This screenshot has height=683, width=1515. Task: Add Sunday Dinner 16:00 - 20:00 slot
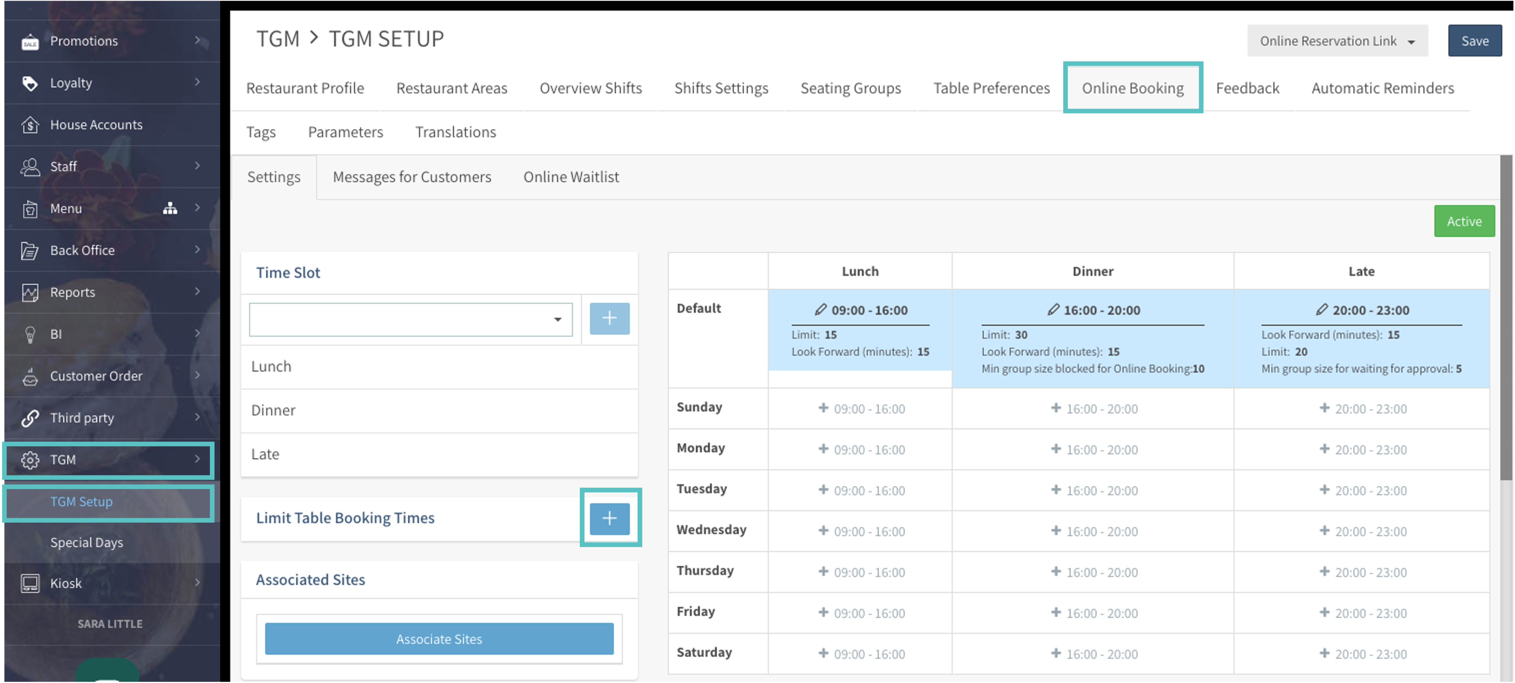pos(1093,408)
